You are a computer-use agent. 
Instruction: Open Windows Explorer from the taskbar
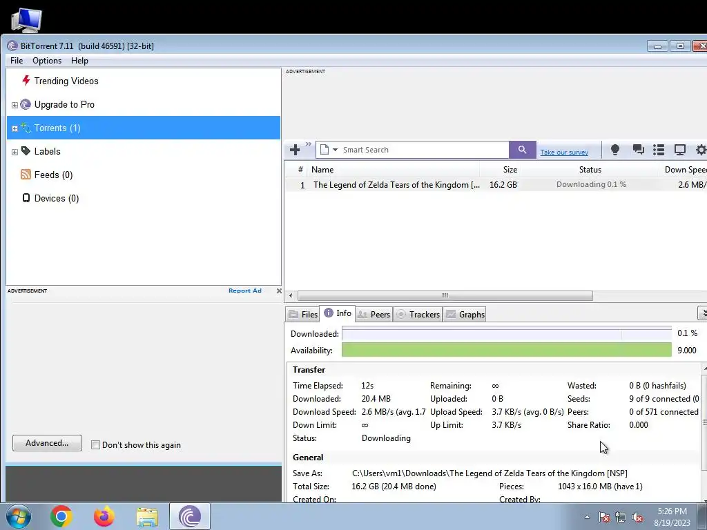coord(147,516)
